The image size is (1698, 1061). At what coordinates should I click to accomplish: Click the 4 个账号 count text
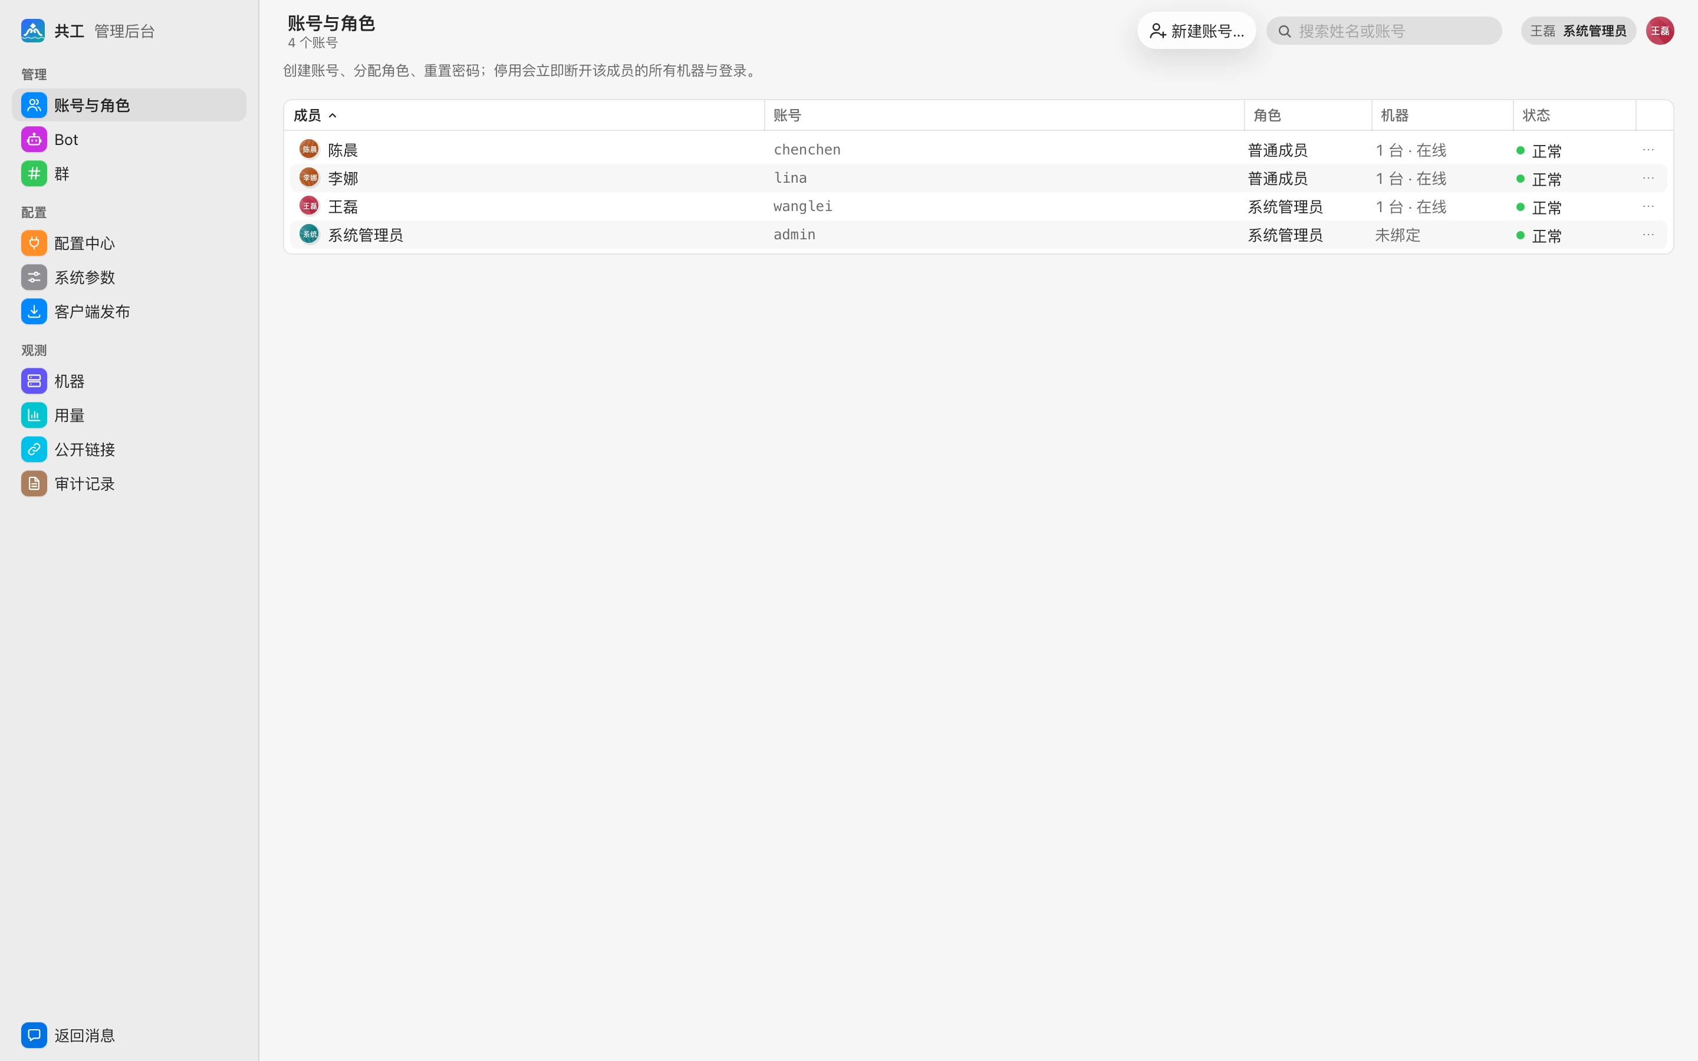pyautogui.click(x=313, y=43)
